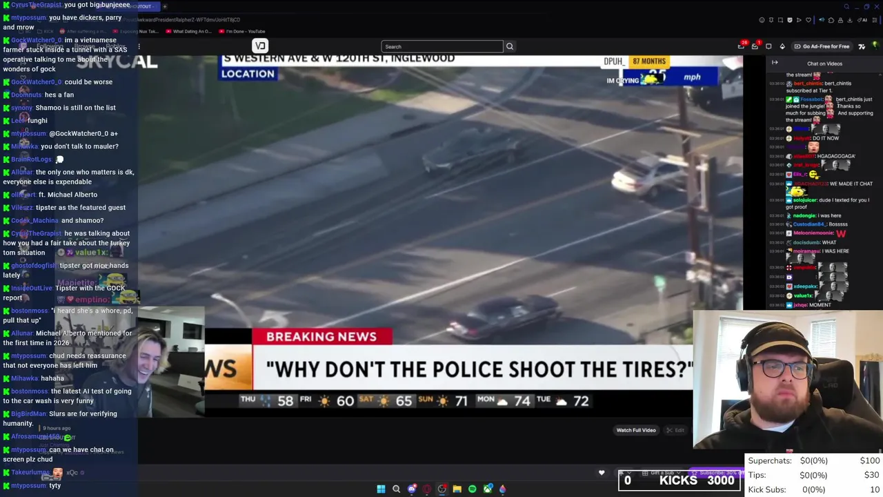Click the VJ logo in site header
The width and height of the screenshot is (883, 497).
[x=260, y=46]
